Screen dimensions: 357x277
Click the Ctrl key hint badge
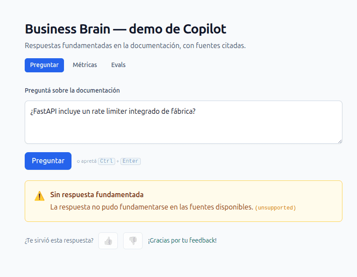pos(106,161)
